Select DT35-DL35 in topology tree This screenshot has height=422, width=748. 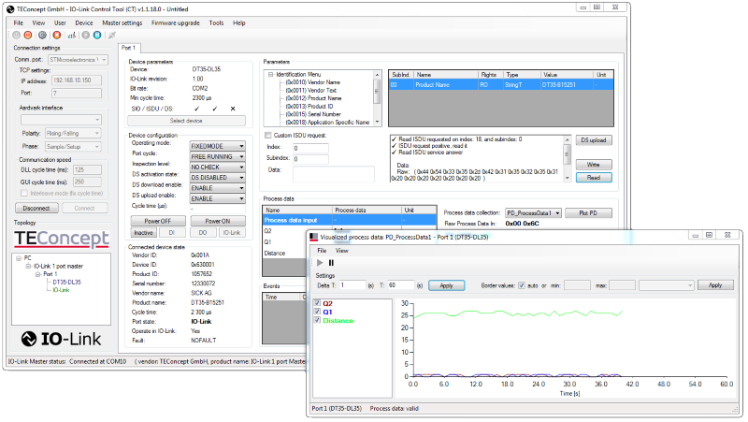(66, 282)
